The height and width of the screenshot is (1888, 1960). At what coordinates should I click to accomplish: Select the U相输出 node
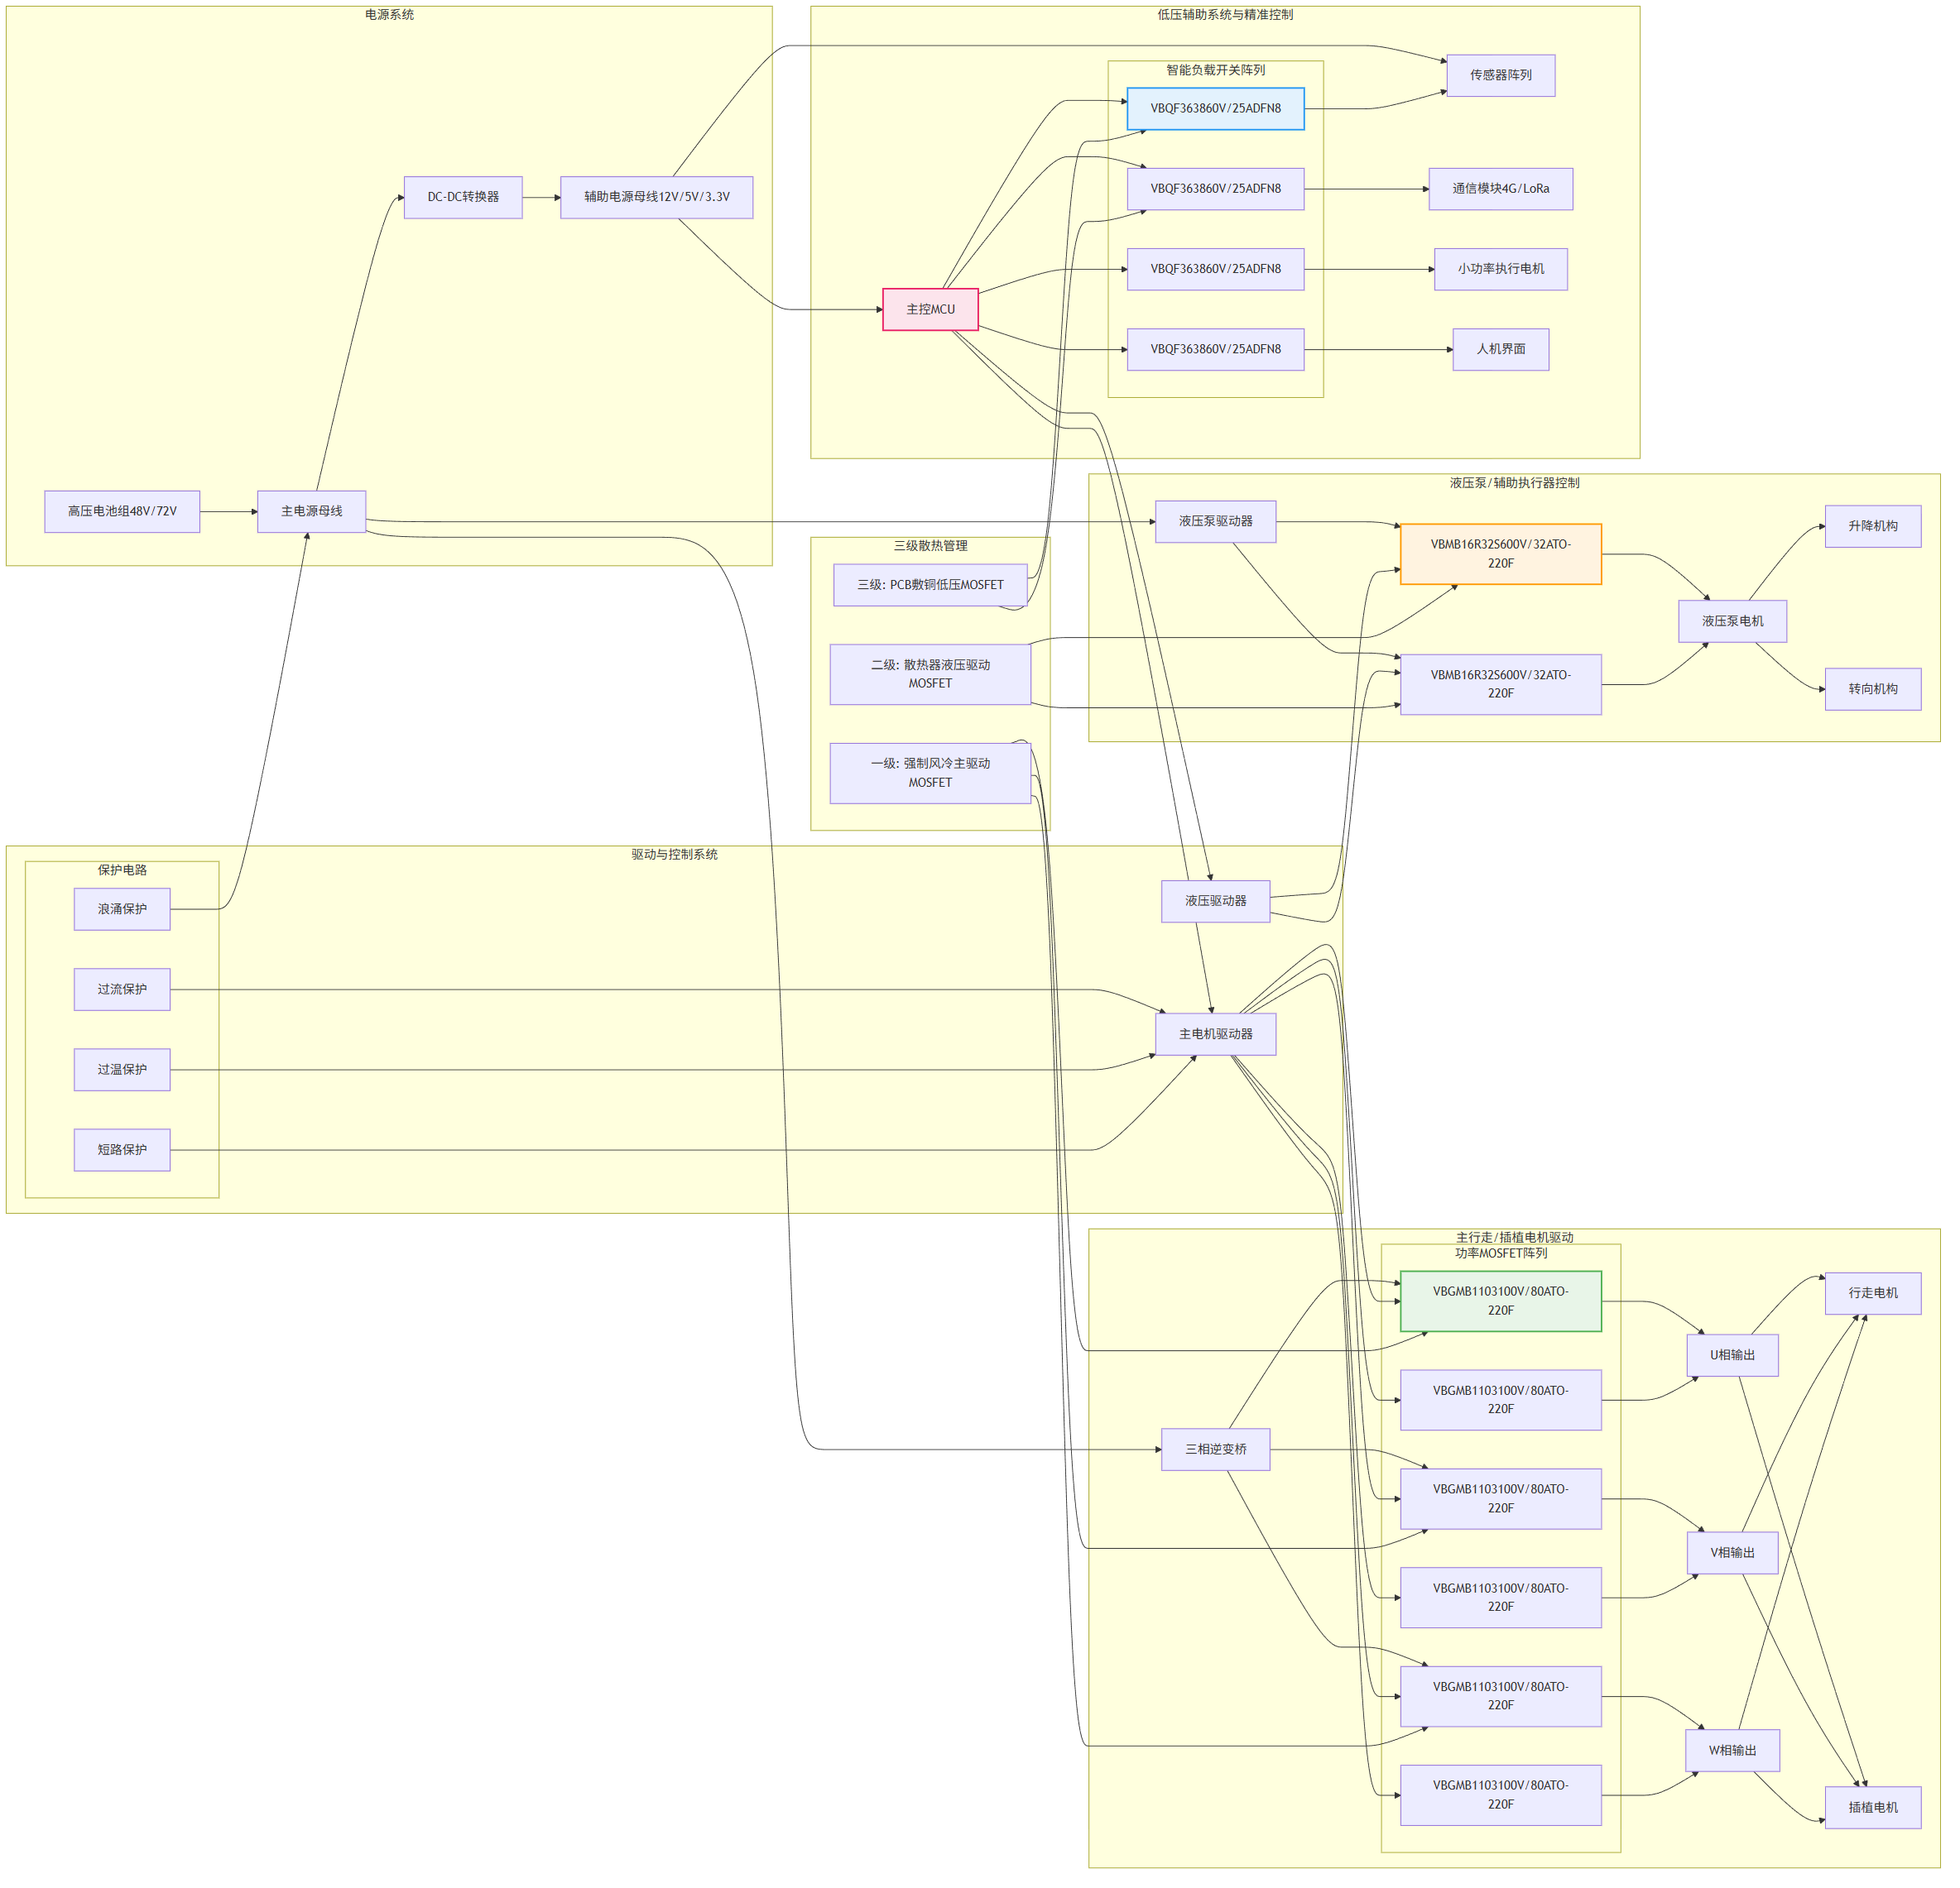pyautogui.click(x=1731, y=1354)
